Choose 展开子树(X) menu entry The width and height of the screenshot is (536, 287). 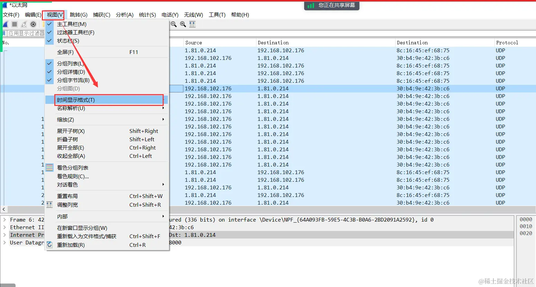pyautogui.click(x=107, y=131)
